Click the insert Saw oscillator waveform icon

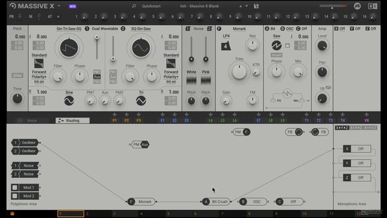pyautogui.click(x=276, y=45)
